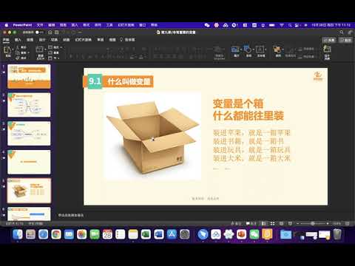Click the slide title '什么叫做变量'
Screen dimensions: 355x266
129,81
